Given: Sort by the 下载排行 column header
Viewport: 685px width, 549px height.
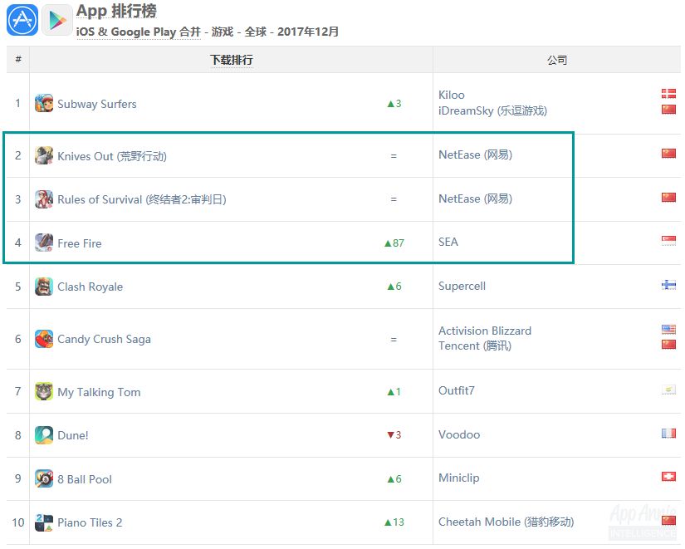Looking at the screenshot, I should click(x=231, y=60).
